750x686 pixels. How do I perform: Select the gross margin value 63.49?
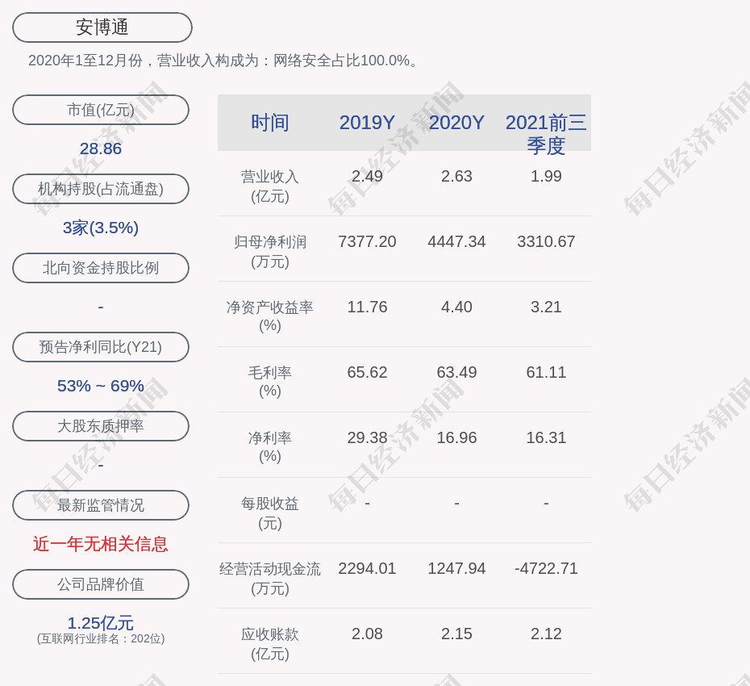point(456,372)
